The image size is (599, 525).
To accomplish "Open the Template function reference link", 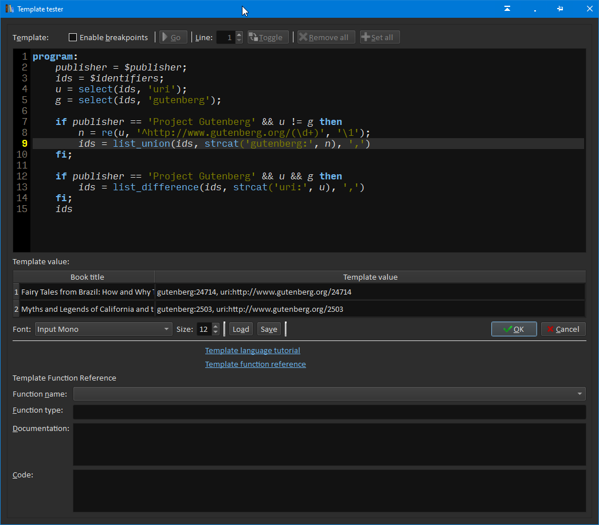I will (255, 364).
